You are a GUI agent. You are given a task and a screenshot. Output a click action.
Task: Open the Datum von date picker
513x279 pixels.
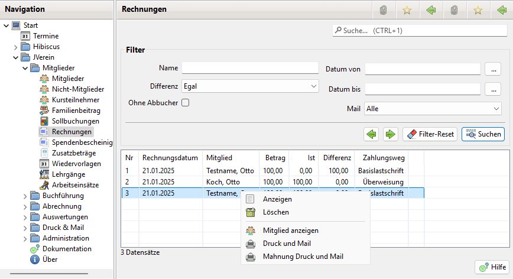[x=493, y=69]
